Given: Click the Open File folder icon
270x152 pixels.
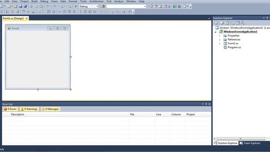Looking at the screenshot, I should tap(16, 7).
